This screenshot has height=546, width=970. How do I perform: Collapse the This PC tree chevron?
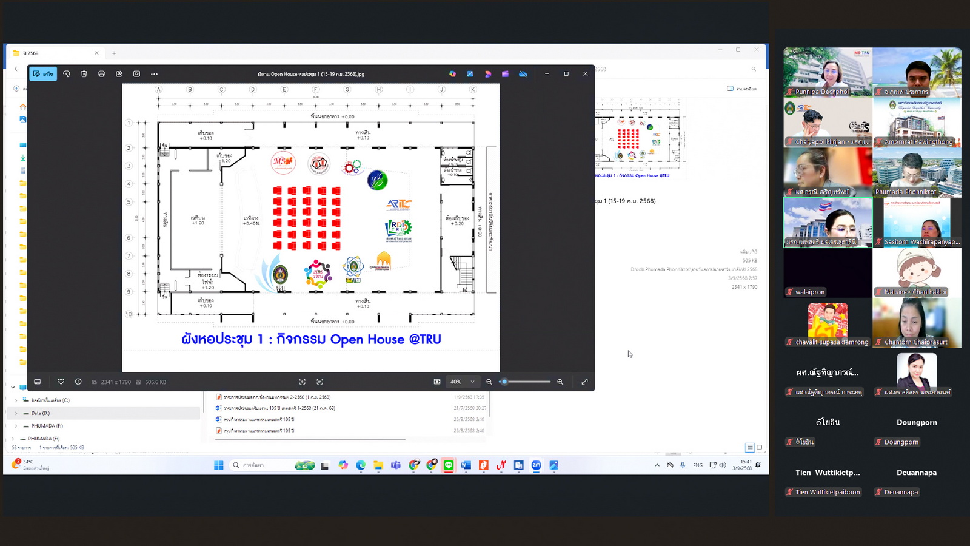pyautogui.click(x=13, y=387)
